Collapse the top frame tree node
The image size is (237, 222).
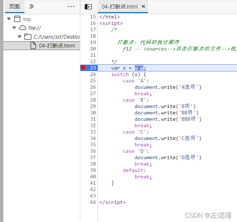[9, 19]
